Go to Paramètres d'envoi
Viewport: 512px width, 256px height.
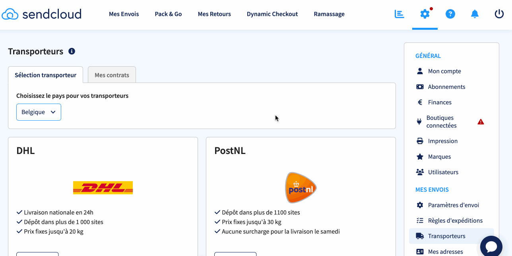click(x=453, y=205)
